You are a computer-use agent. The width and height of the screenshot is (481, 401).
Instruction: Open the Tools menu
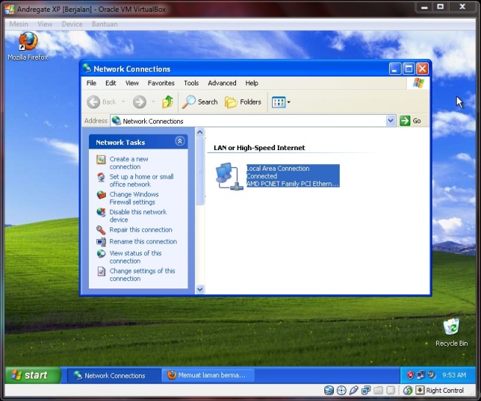pos(191,83)
